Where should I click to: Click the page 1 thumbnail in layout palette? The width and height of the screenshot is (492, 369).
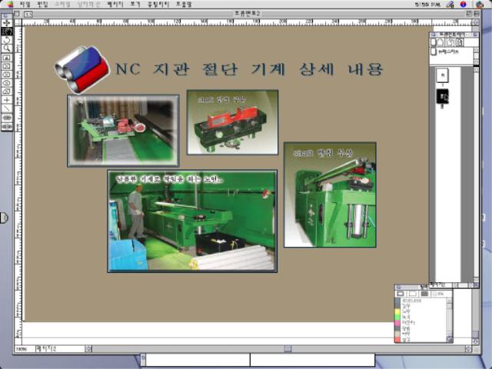(x=442, y=75)
